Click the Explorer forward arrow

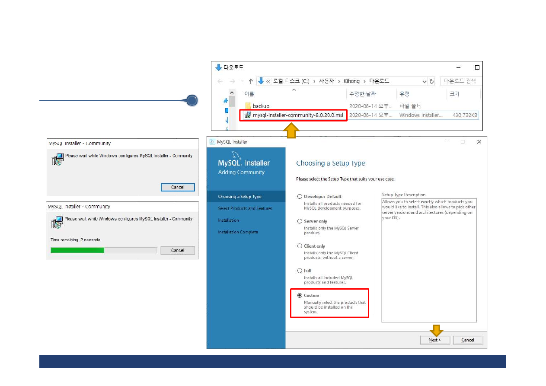tap(232, 81)
